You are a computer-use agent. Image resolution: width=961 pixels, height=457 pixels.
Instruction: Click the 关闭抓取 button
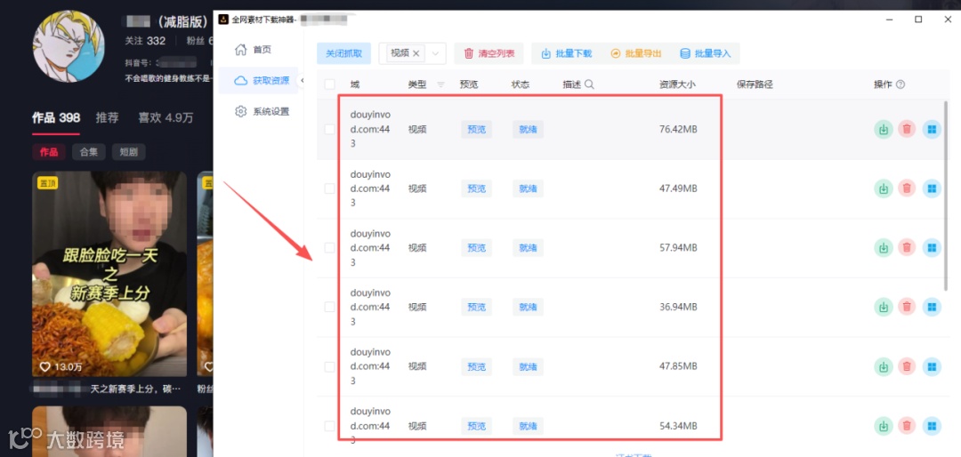click(x=343, y=53)
